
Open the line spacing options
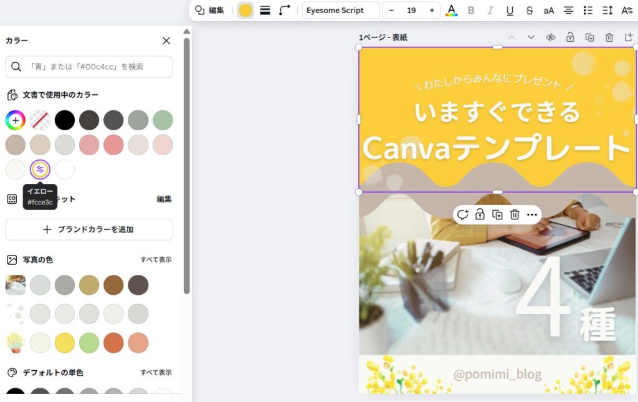click(x=607, y=10)
